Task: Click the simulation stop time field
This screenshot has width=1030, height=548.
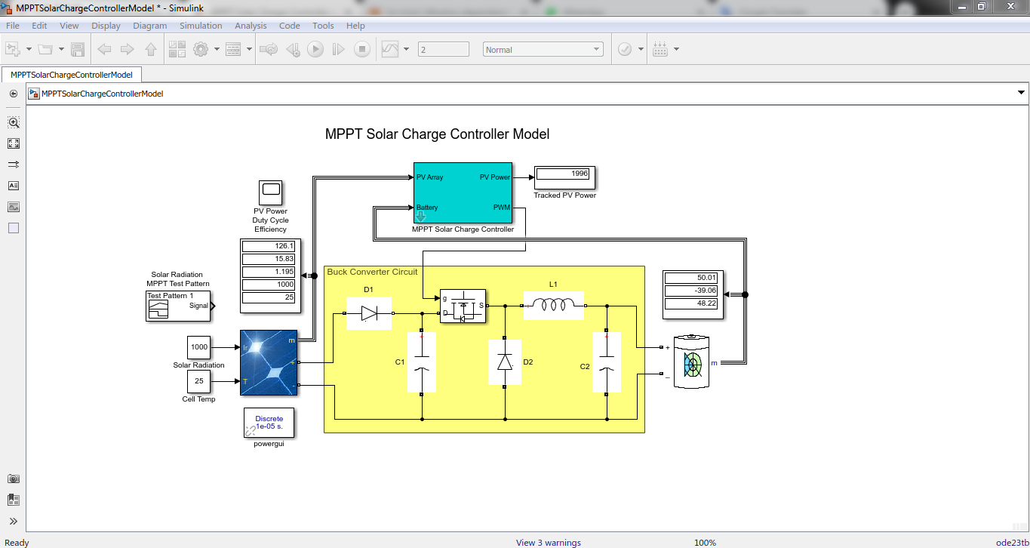Action: (x=444, y=50)
